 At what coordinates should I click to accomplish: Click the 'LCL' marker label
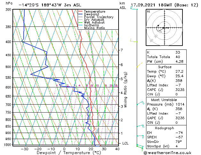[125, 143]
